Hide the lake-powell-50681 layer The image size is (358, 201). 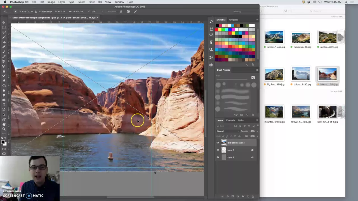[218, 143]
